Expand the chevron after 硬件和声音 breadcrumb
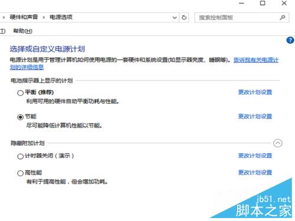 click(x=44, y=18)
